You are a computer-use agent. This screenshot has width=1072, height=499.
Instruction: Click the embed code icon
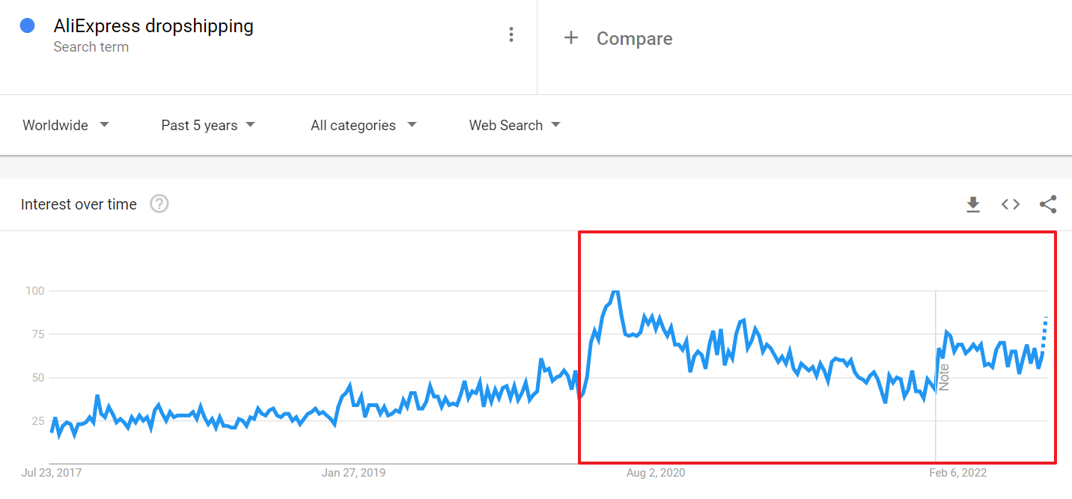pyautogui.click(x=1011, y=204)
